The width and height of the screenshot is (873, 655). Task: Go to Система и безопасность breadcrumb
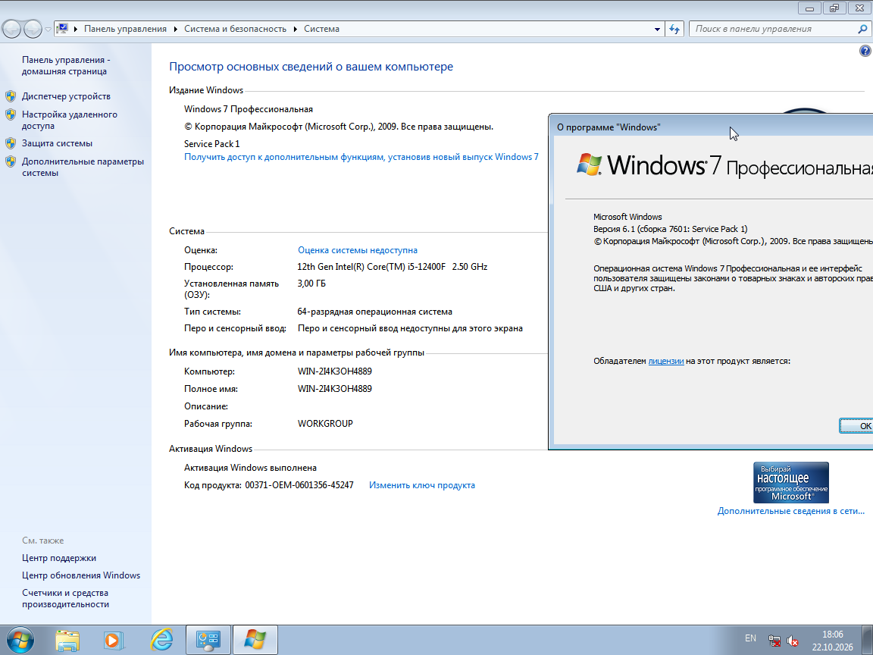(235, 29)
